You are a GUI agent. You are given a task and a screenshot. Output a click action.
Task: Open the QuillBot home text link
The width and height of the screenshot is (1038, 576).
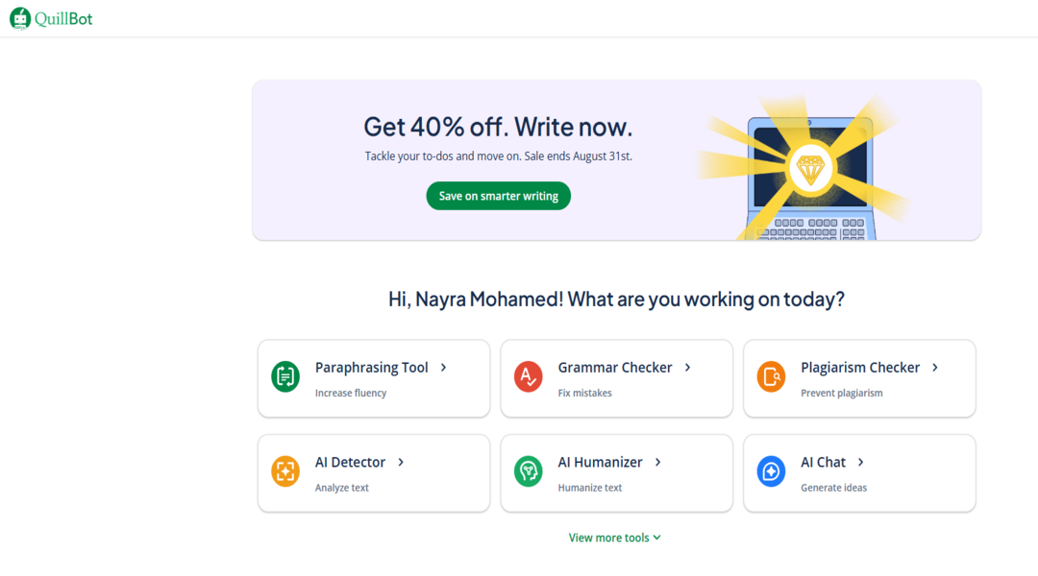63,18
